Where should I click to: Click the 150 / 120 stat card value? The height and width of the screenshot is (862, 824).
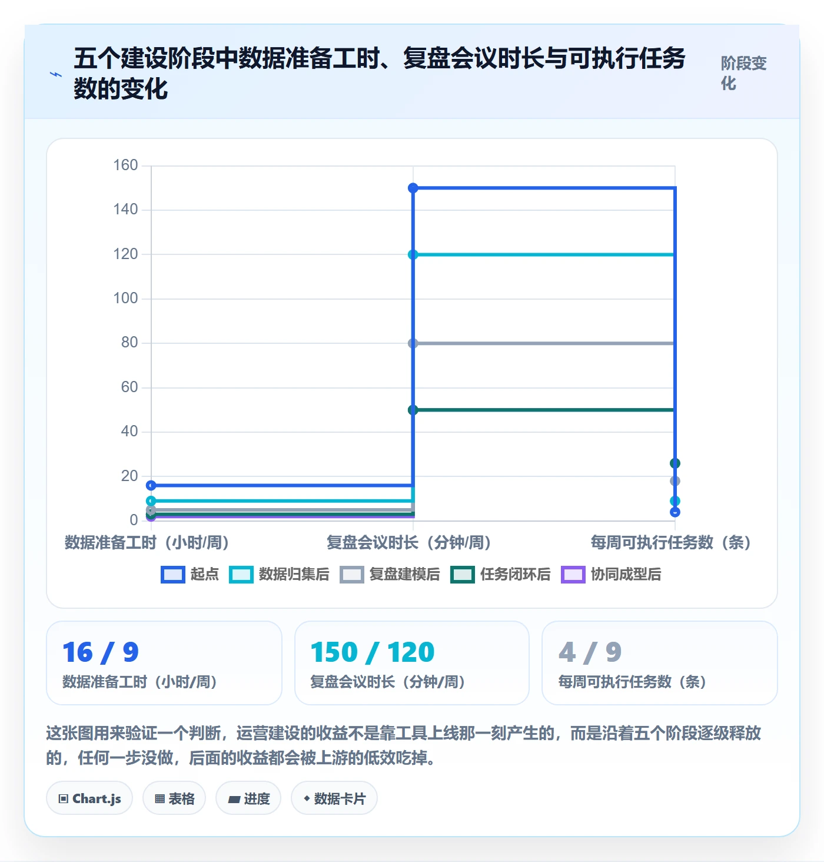373,652
